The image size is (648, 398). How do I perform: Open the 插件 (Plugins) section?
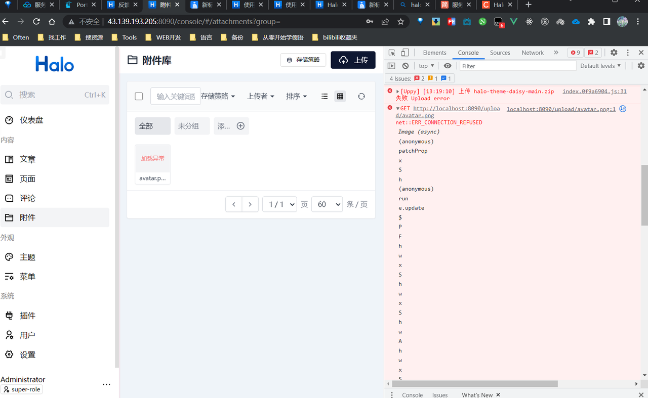(x=27, y=315)
